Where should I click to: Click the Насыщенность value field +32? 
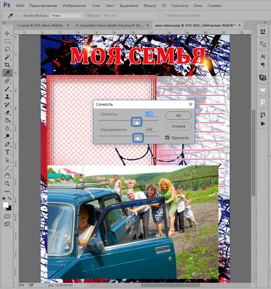(151, 130)
